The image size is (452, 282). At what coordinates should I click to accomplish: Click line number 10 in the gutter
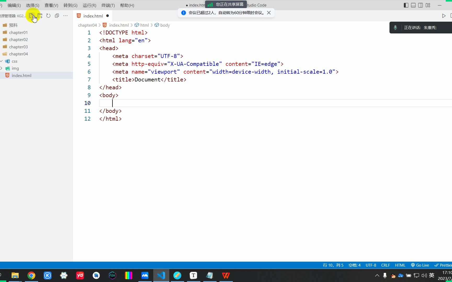pyautogui.click(x=87, y=103)
